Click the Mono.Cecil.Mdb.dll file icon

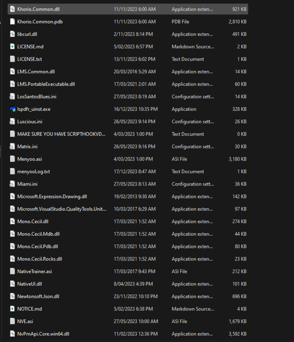coord(12,234)
